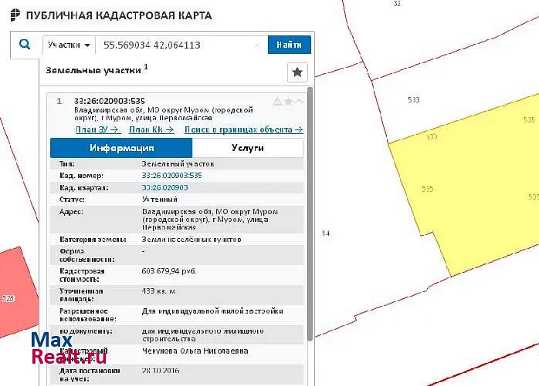The image size is (539, 386).
Task: Open the Участки search type dropdown
Action: [x=68, y=45]
